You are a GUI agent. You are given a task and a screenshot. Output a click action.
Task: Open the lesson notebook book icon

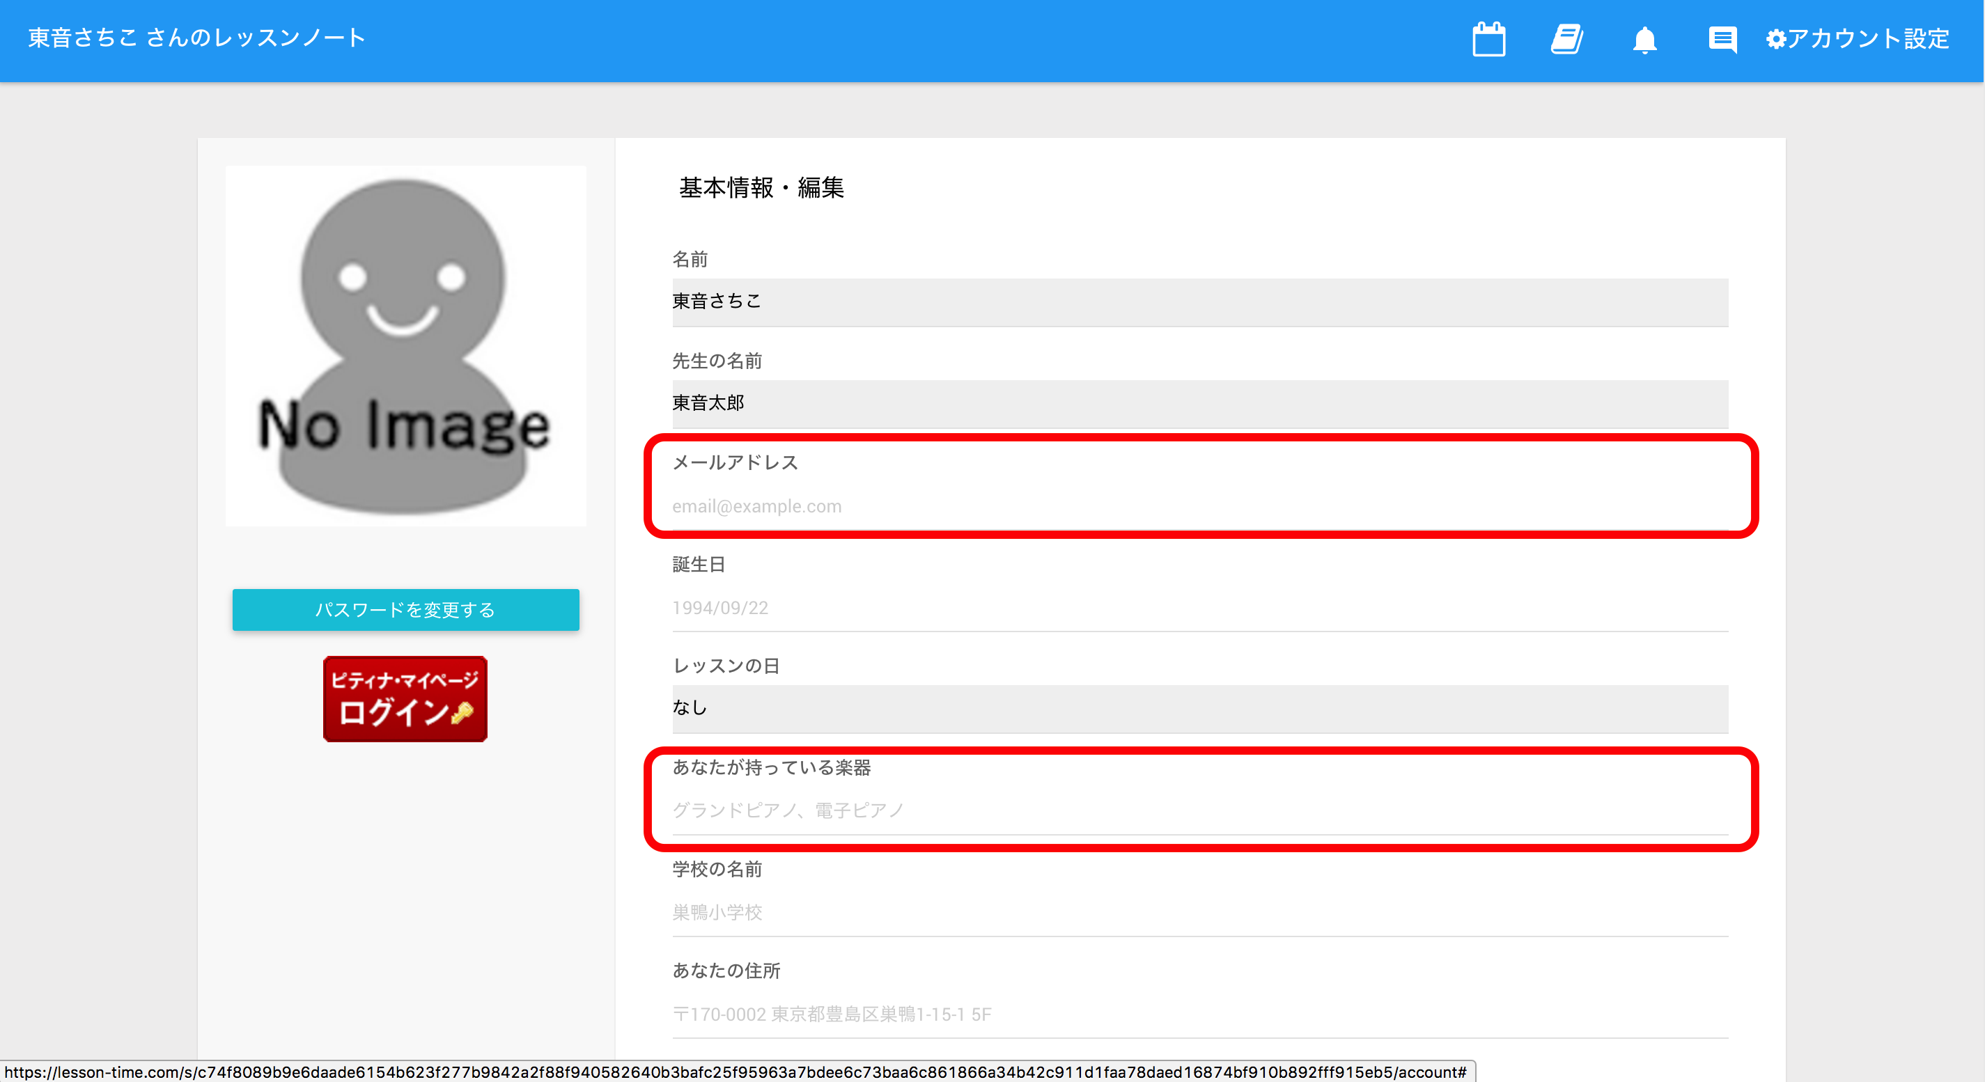[x=1566, y=39]
